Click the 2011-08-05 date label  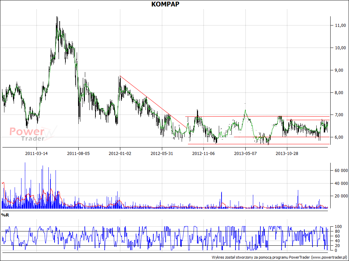[78, 153]
